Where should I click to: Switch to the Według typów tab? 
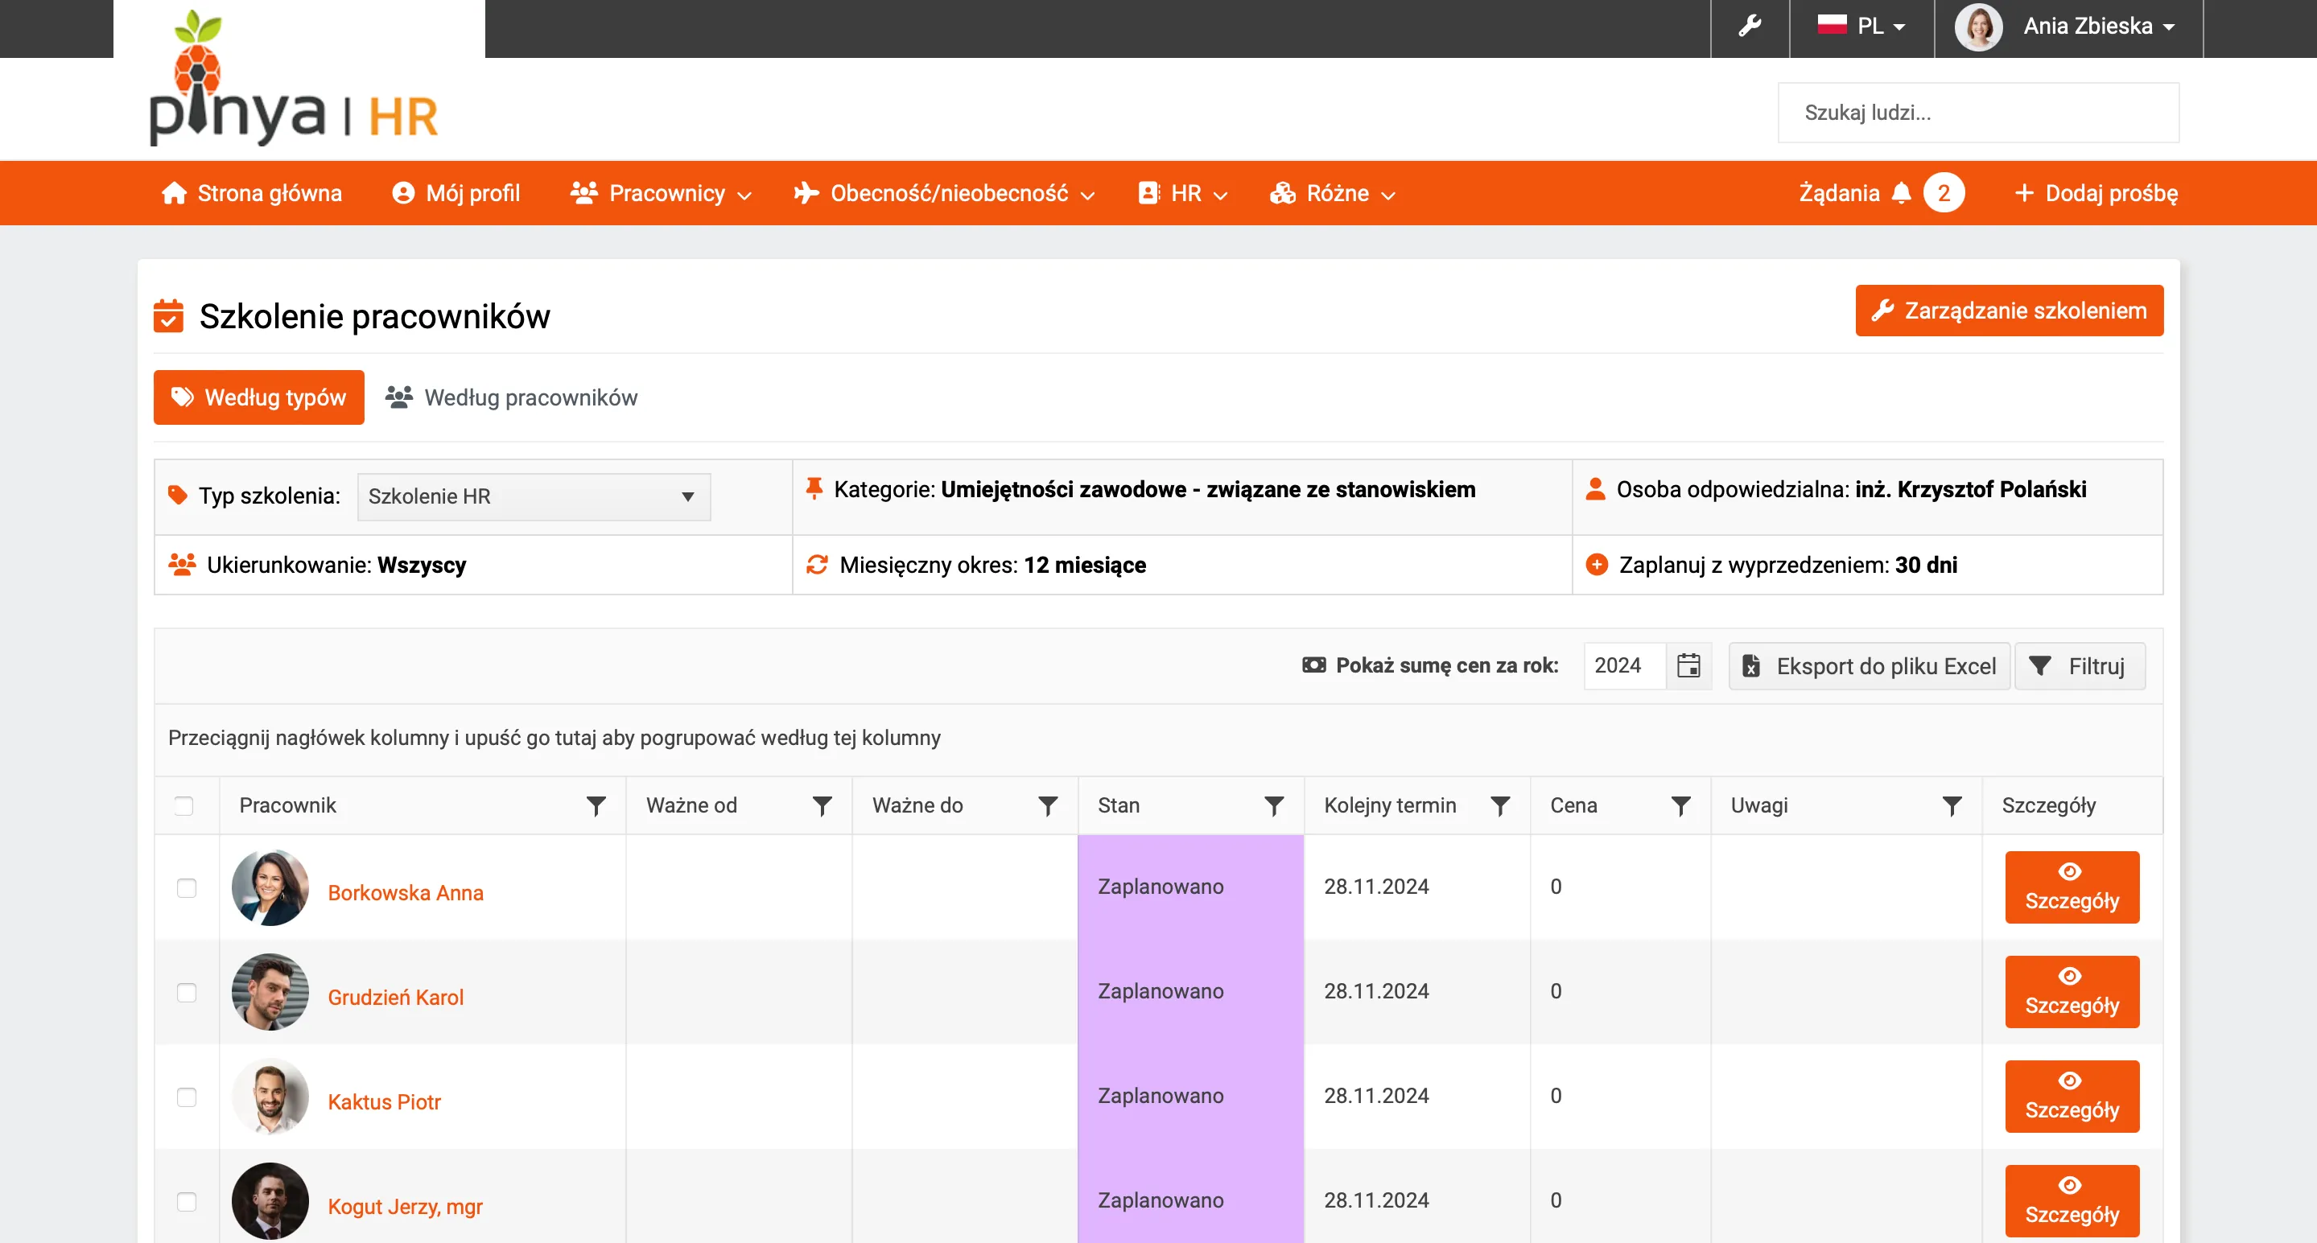[259, 397]
